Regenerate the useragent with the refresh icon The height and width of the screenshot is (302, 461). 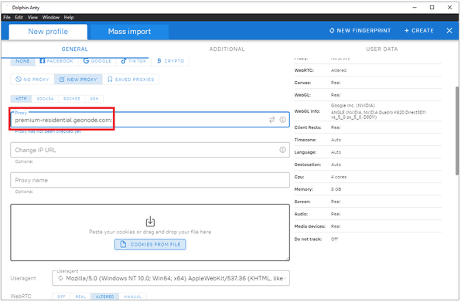click(60, 278)
